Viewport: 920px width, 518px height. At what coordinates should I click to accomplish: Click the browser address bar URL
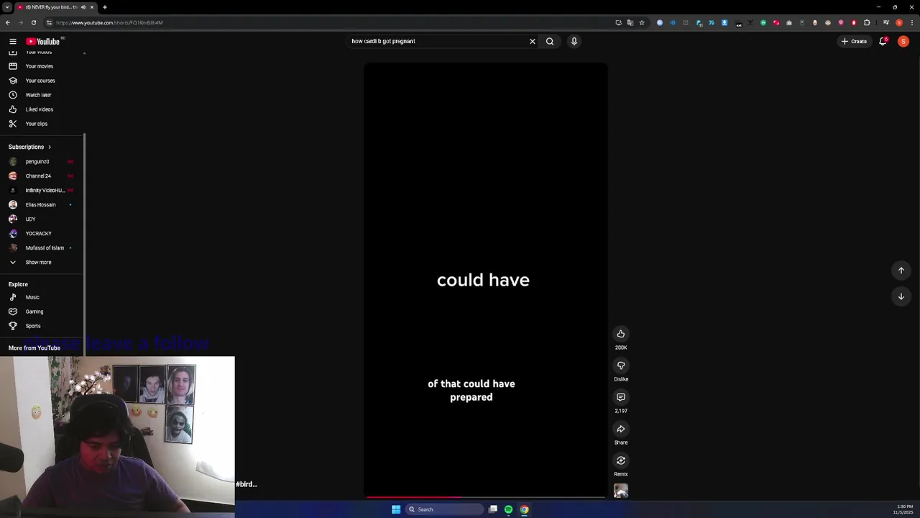point(109,22)
